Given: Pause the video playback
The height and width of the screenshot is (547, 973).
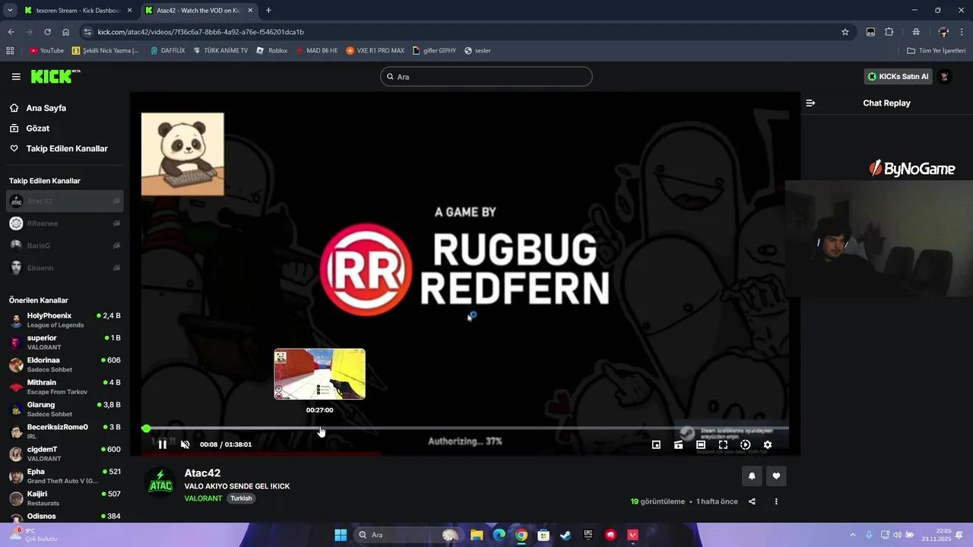Looking at the screenshot, I should tap(162, 444).
